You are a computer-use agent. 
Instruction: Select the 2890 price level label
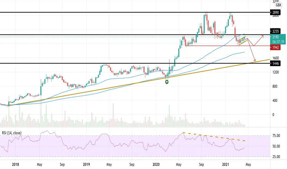[x=276, y=12]
